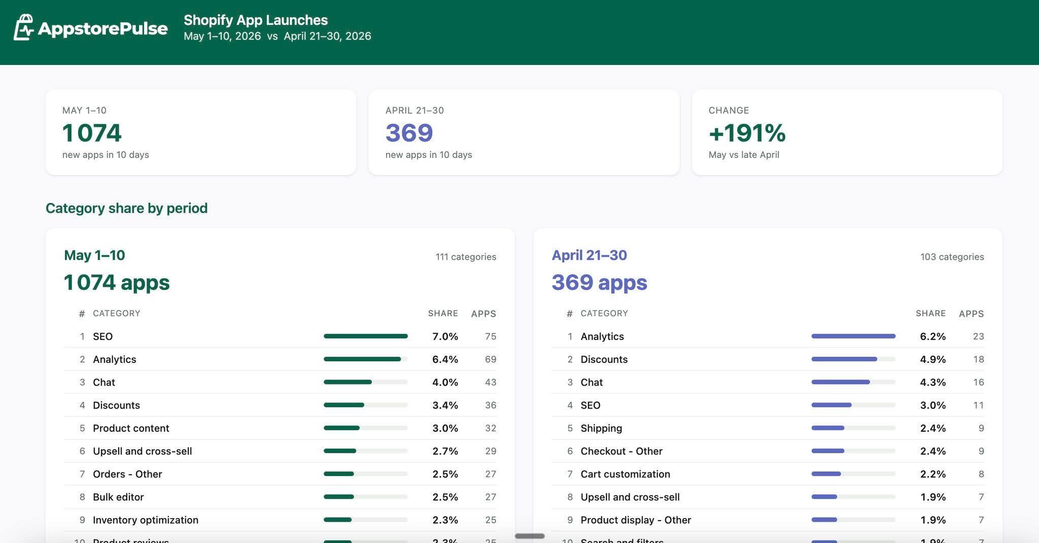The height and width of the screenshot is (543, 1039).
Task: Click the APPS column header in April table
Action: click(972, 314)
